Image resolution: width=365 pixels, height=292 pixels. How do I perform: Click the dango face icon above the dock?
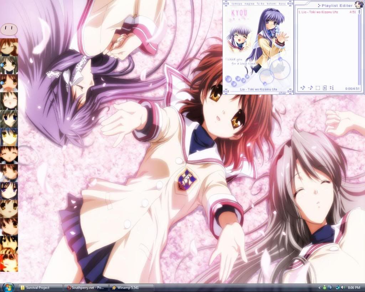click(9, 29)
